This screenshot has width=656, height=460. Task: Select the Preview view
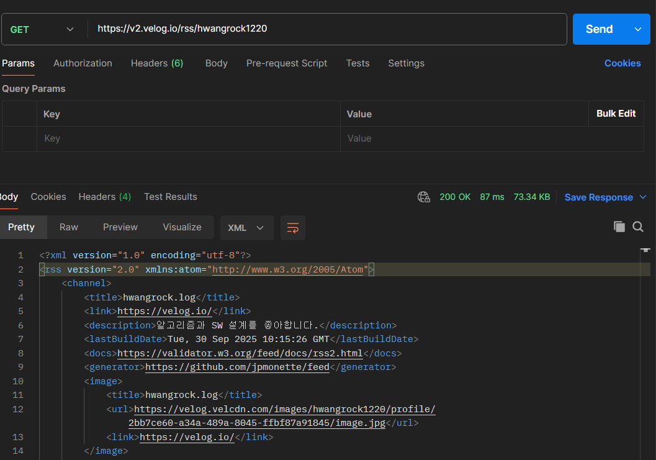[x=120, y=227]
